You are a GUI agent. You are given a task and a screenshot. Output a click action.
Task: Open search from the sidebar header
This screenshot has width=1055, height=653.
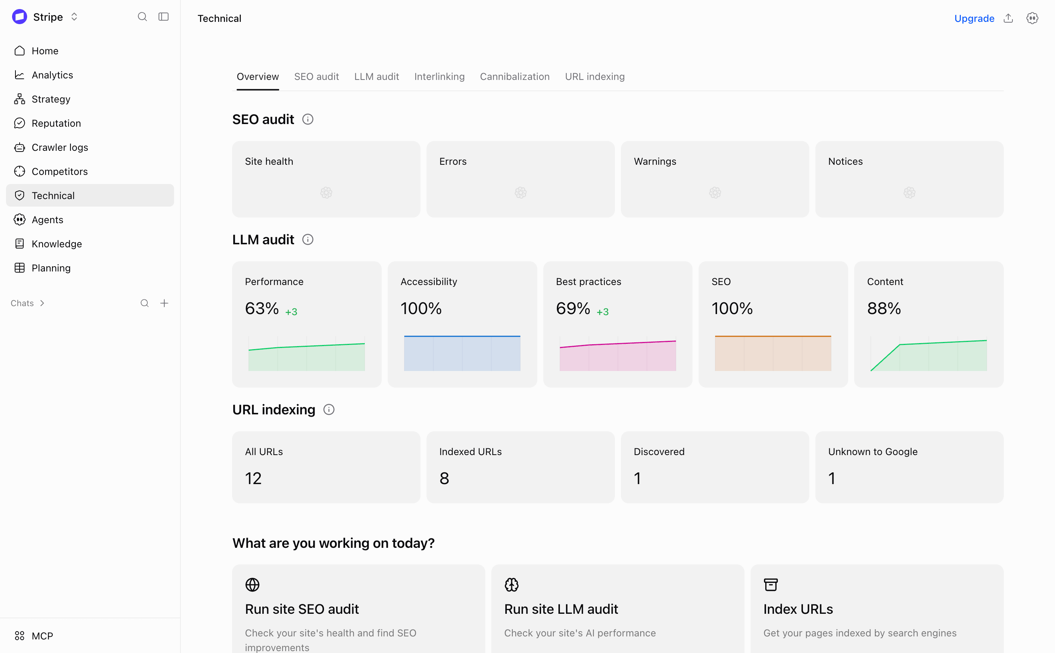coord(142,17)
